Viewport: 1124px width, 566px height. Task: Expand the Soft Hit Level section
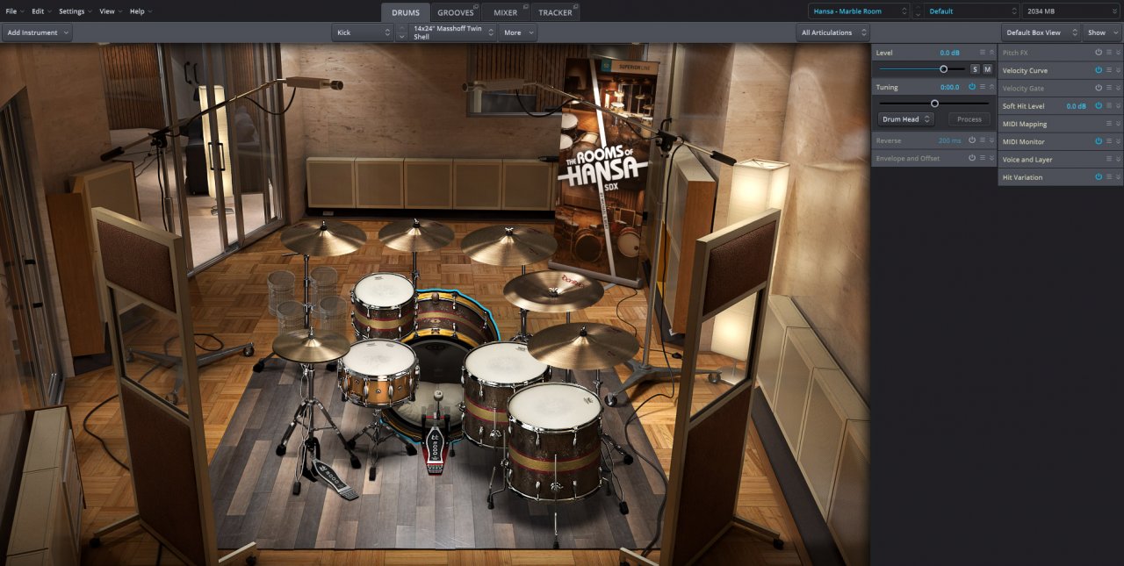pyautogui.click(x=1119, y=106)
